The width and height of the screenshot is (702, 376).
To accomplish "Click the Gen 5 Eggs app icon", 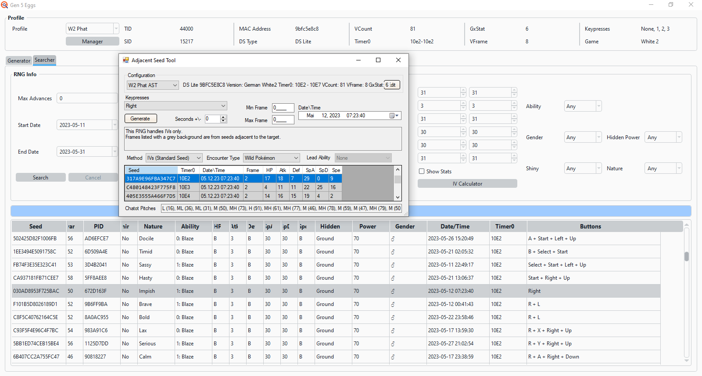I will click(x=4, y=5).
